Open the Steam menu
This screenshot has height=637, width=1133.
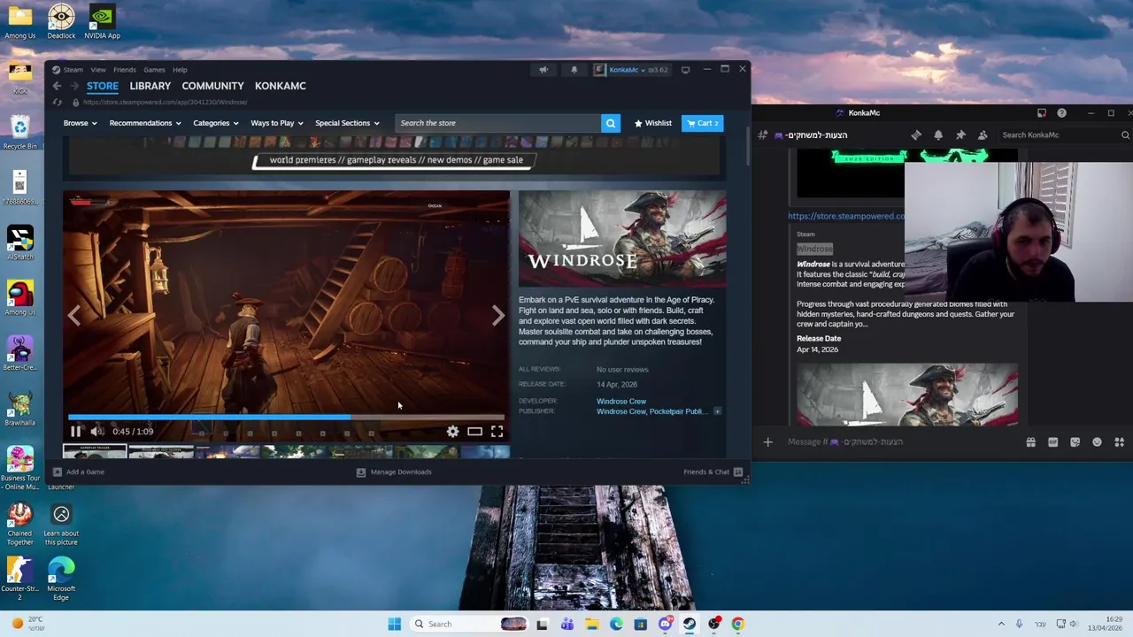point(73,70)
